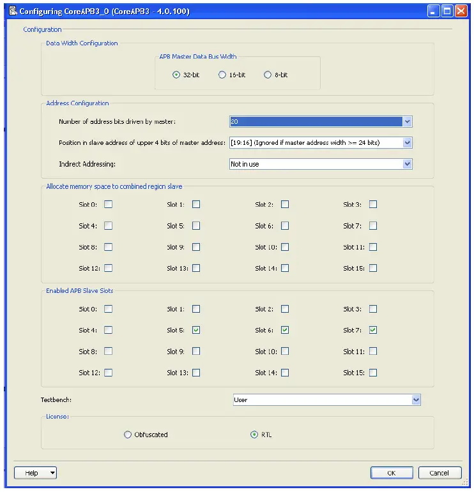Confirm configuration with OK

392,473
